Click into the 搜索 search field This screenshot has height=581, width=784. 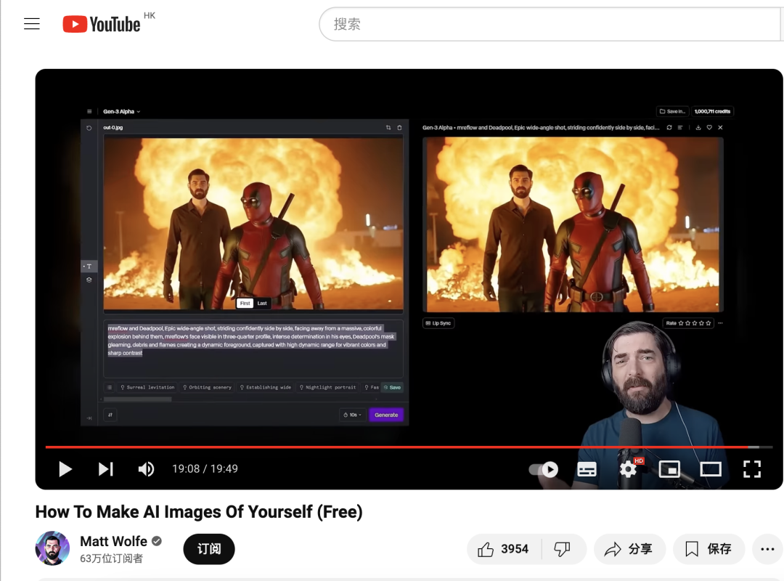point(550,24)
